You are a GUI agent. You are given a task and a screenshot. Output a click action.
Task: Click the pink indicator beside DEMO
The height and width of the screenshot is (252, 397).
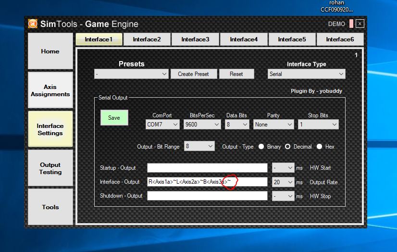pyautogui.click(x=351, y=24)
